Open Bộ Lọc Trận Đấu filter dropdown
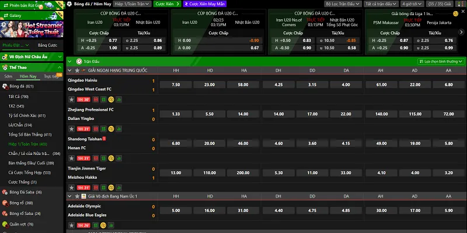This screenshot has width=467, height=233. [343, 4]
